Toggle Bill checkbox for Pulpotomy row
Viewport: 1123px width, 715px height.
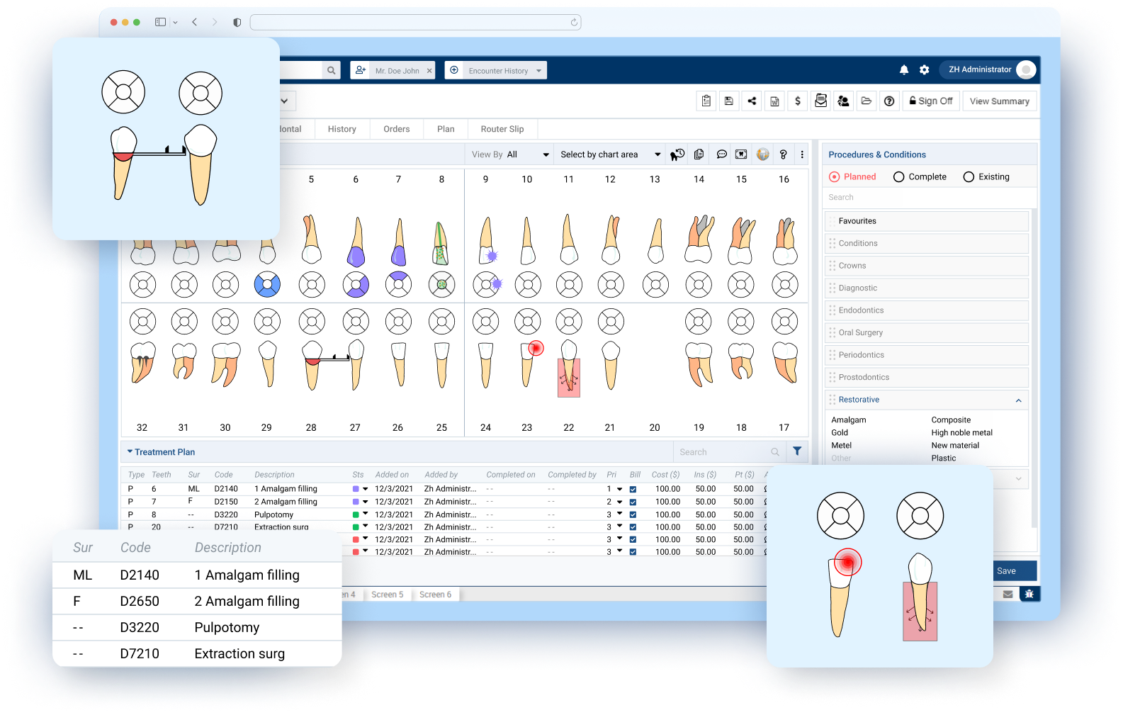pos(633,515)
